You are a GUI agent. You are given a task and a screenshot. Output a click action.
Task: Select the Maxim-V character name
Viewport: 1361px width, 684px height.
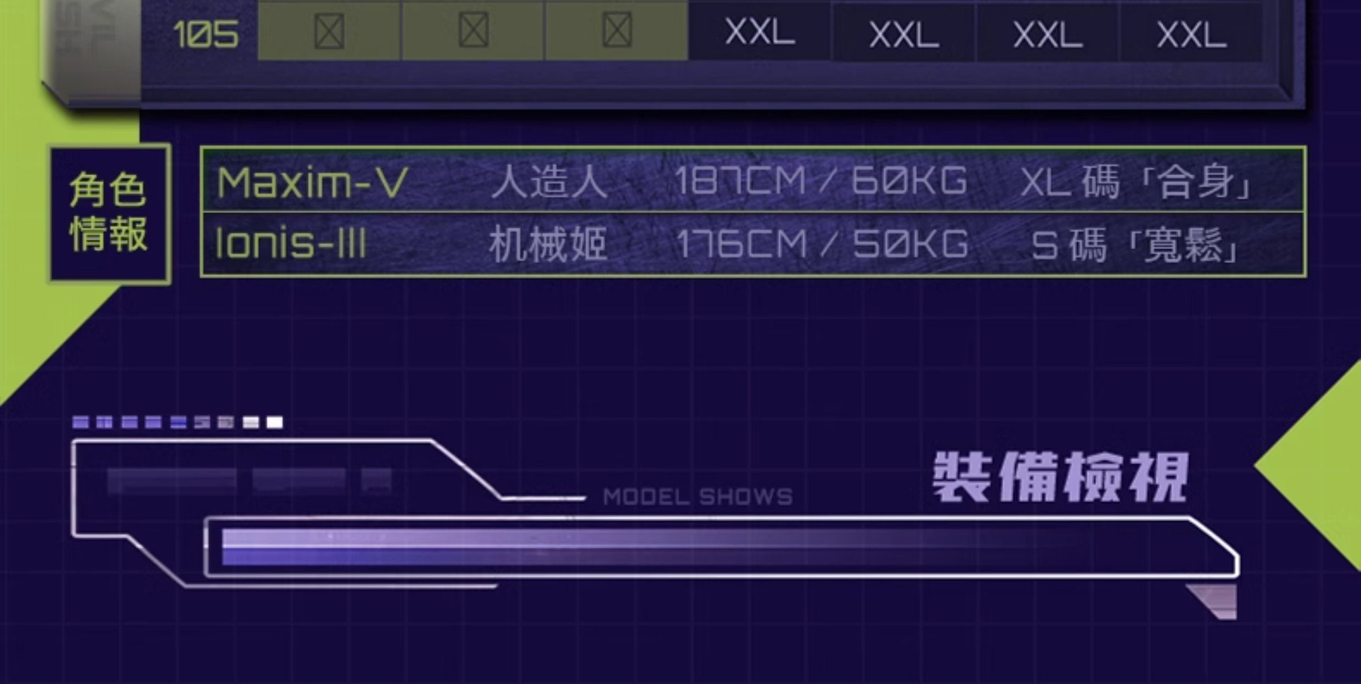(312, 183)
